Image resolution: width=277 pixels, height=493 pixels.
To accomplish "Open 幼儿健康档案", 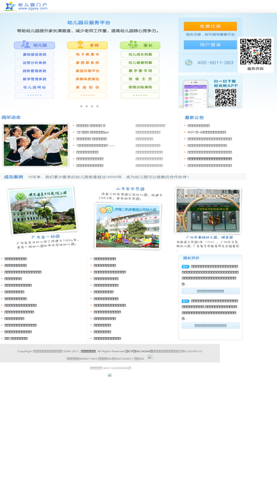I will 140,63.
